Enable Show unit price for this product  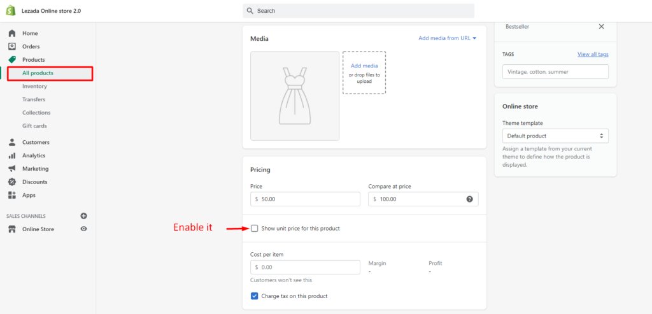click(x=255, y=228)
